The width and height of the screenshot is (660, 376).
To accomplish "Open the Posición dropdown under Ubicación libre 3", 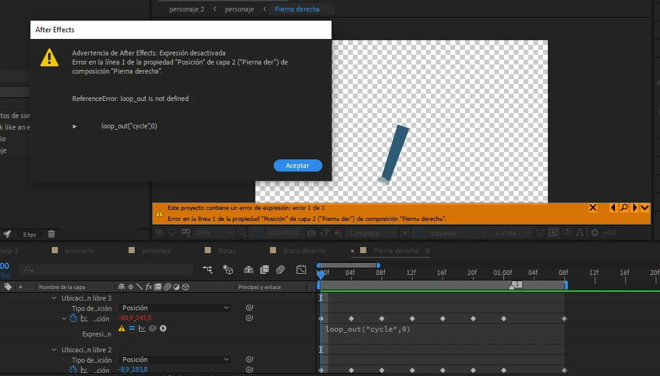I will 175,308.
